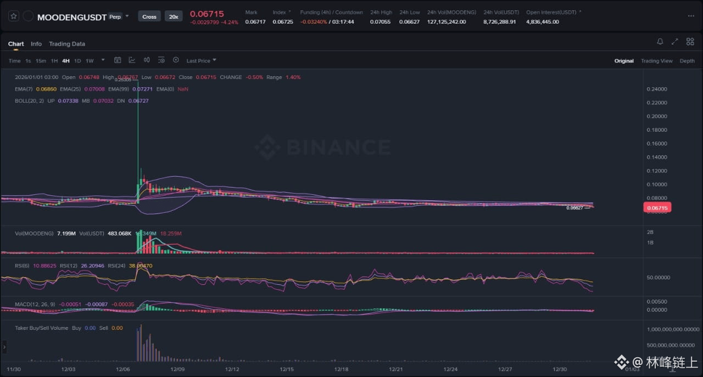Screen dimensions: 703x377
Task: Select the Time line-chart interval
Action: pos(15,61)
